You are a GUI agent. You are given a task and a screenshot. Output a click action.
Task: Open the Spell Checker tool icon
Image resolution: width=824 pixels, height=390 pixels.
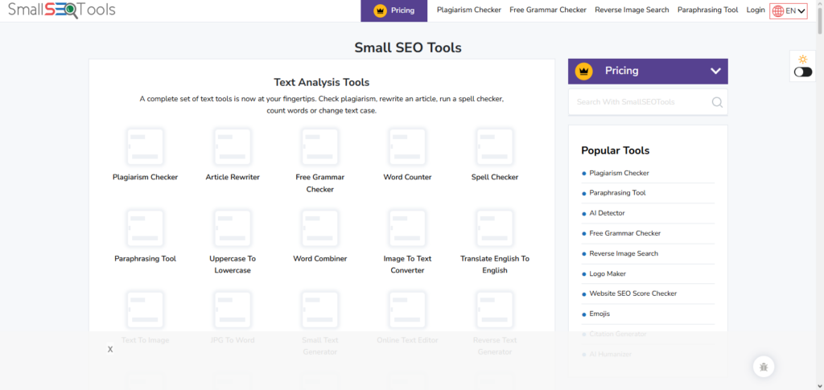click(x=495, y=147)
